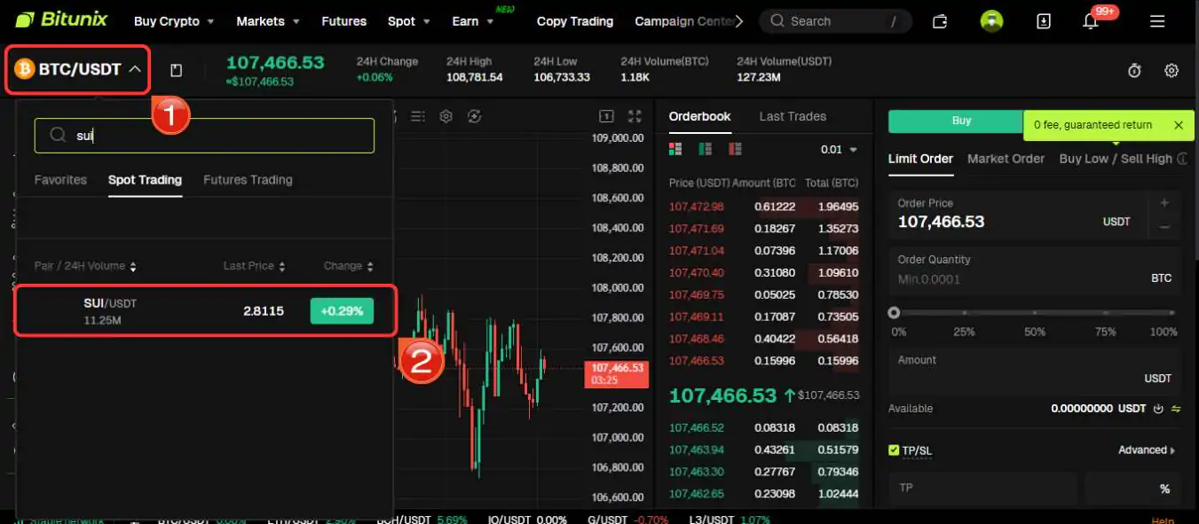Click the chart refresh/sync icon

tap(474, 116)
